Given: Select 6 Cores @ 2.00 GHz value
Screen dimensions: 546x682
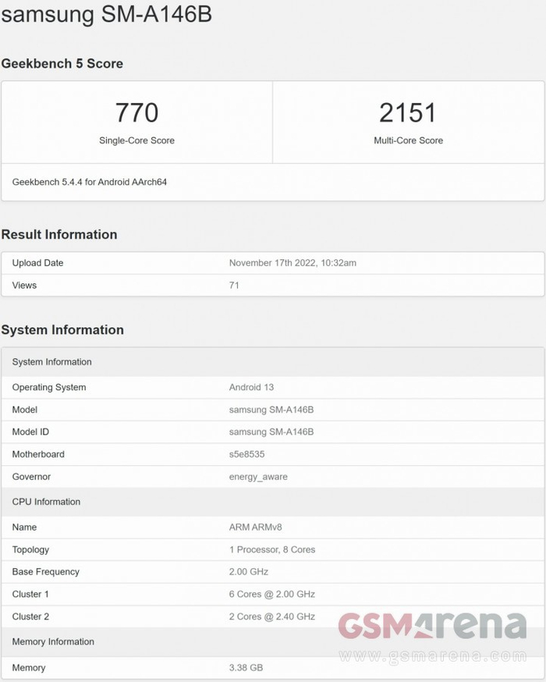Looking at the screenshot, I should [x=272, y=594].
